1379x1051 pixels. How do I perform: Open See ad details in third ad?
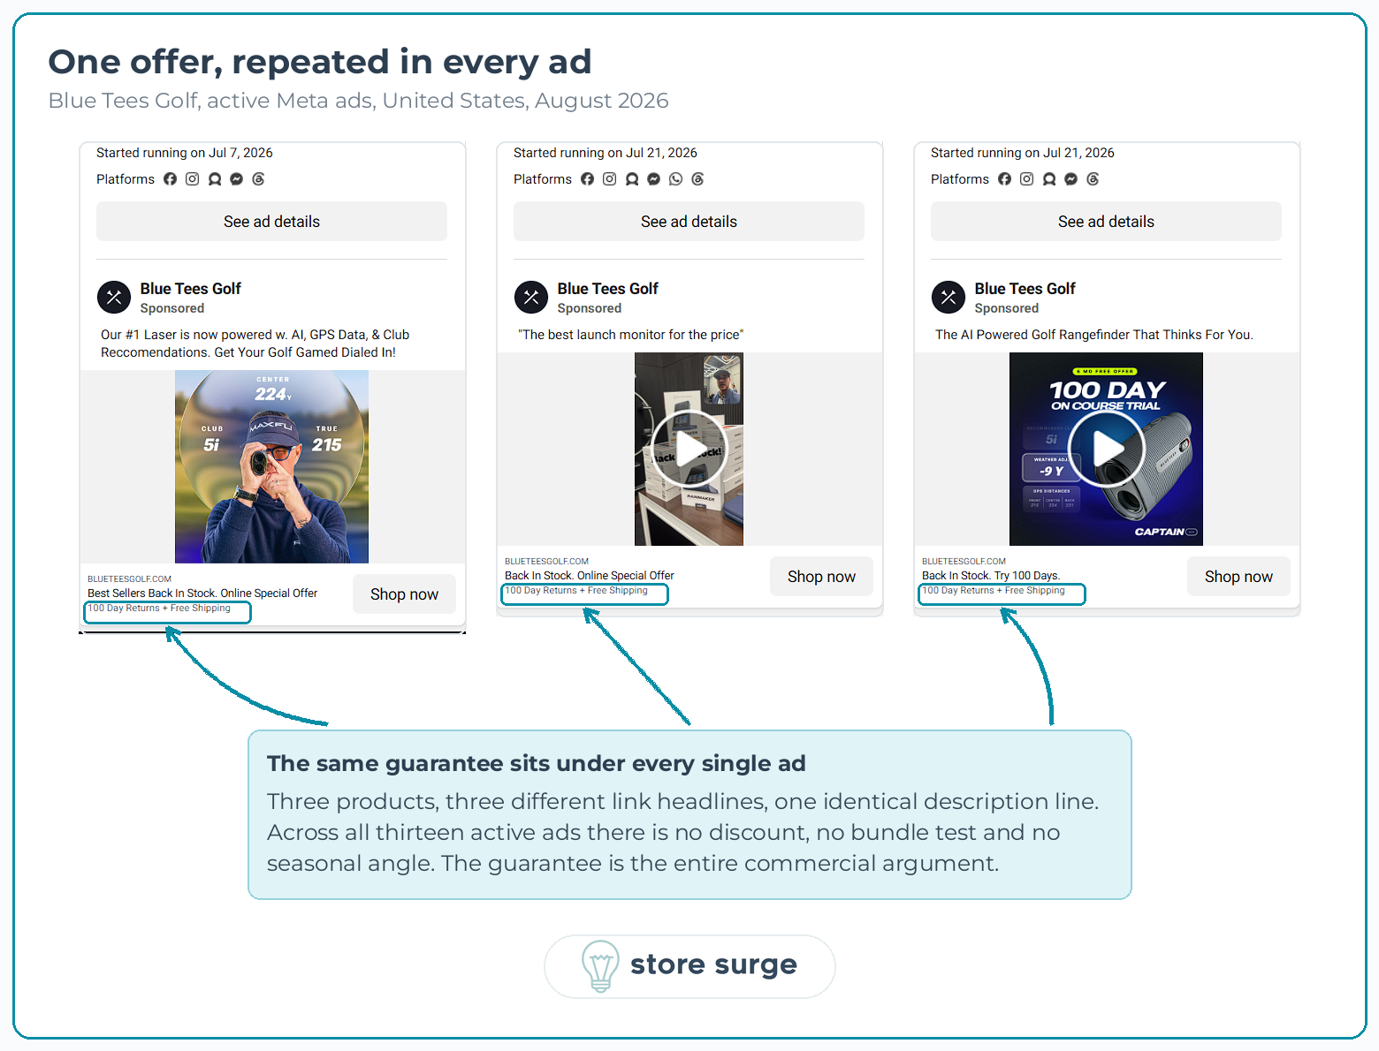pyautogui.click(x=1106, y=222)
